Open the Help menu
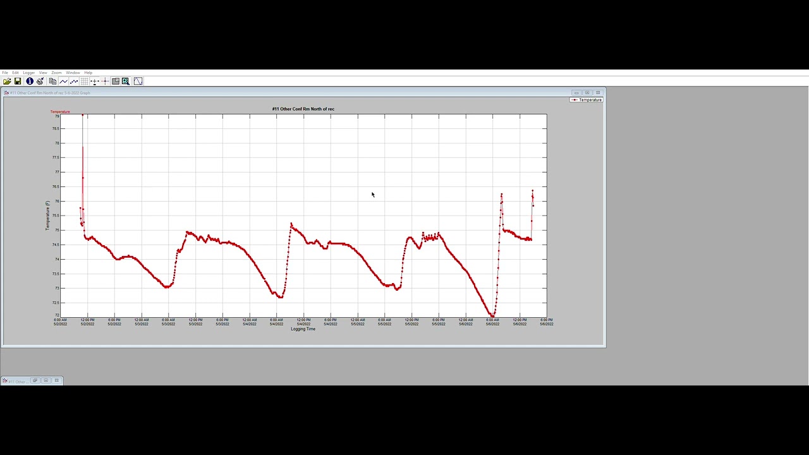809x455 pixels. coord(88,73)
